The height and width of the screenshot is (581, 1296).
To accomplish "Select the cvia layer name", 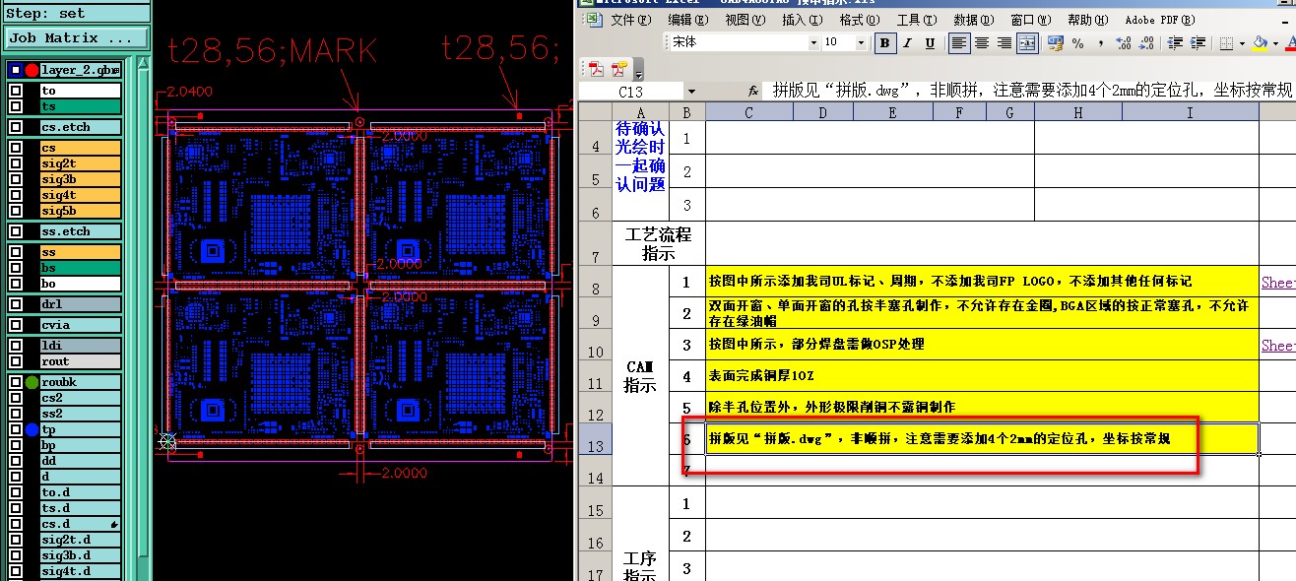I will pos(80,325).
